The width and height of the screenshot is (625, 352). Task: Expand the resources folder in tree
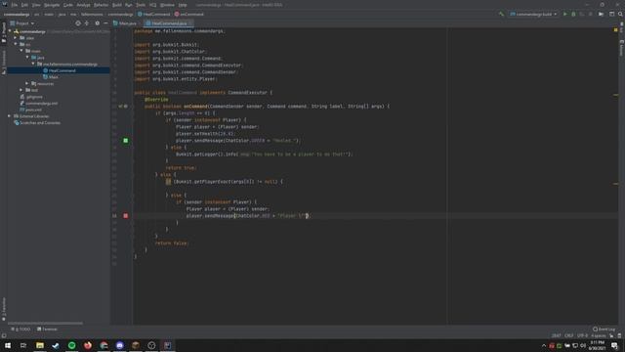(x=27, y=83)
